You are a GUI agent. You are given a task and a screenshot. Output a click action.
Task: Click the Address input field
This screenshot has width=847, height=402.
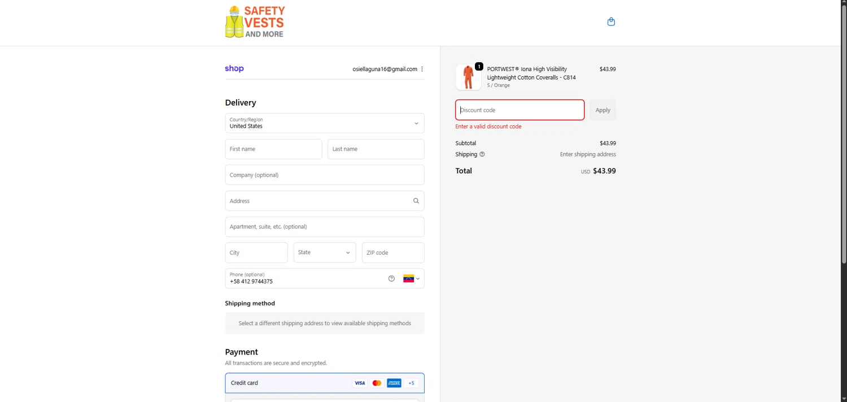(x=325, y=201)
